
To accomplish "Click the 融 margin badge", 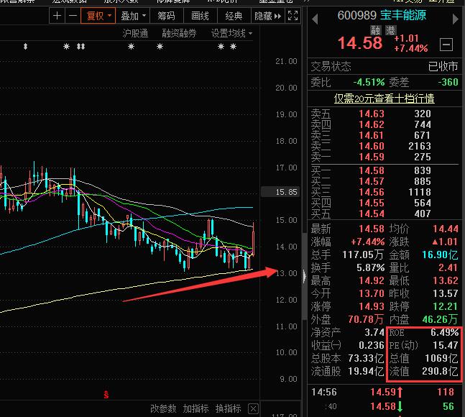I will pyautogui.click(x=376, y=30).
